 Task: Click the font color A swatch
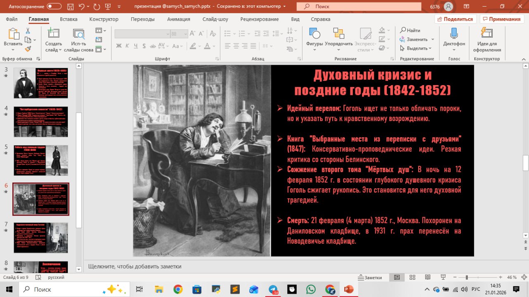208,45
